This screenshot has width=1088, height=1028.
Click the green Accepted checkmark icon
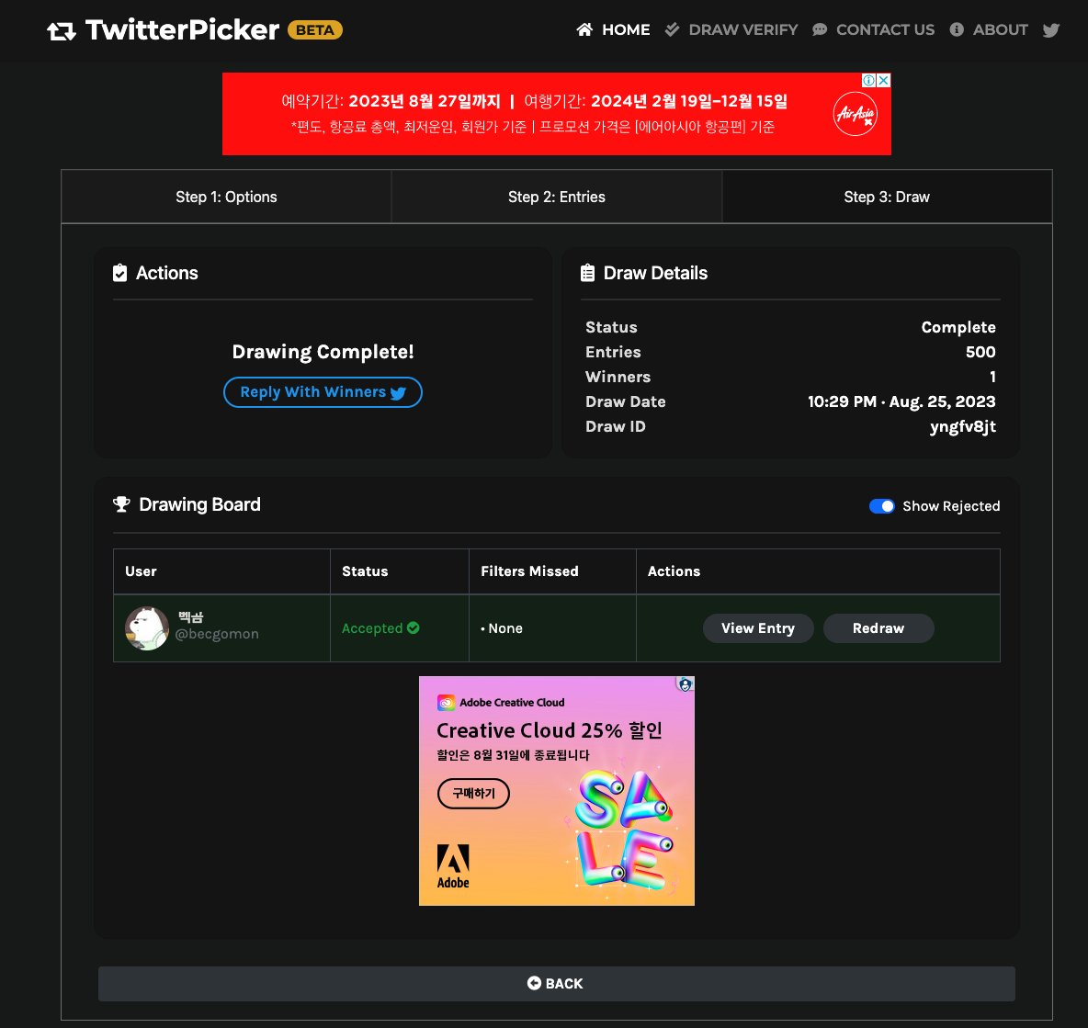click(414, 627)
